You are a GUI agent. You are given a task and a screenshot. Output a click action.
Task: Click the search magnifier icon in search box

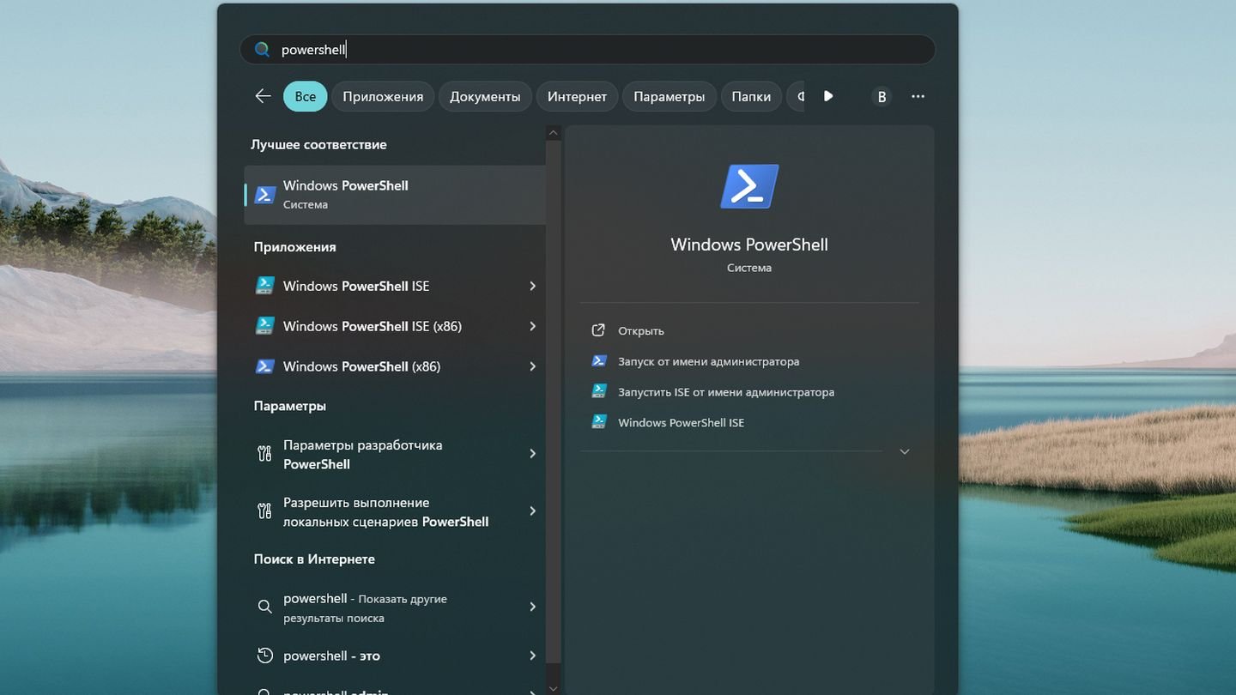coord(263,50)
